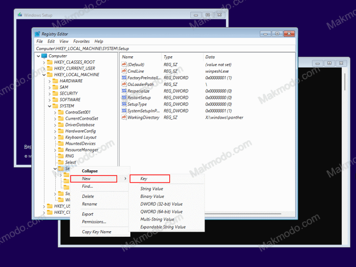The image size is (356, 267).
Task: Collapse the Computer root node
Action: (38, 56)
